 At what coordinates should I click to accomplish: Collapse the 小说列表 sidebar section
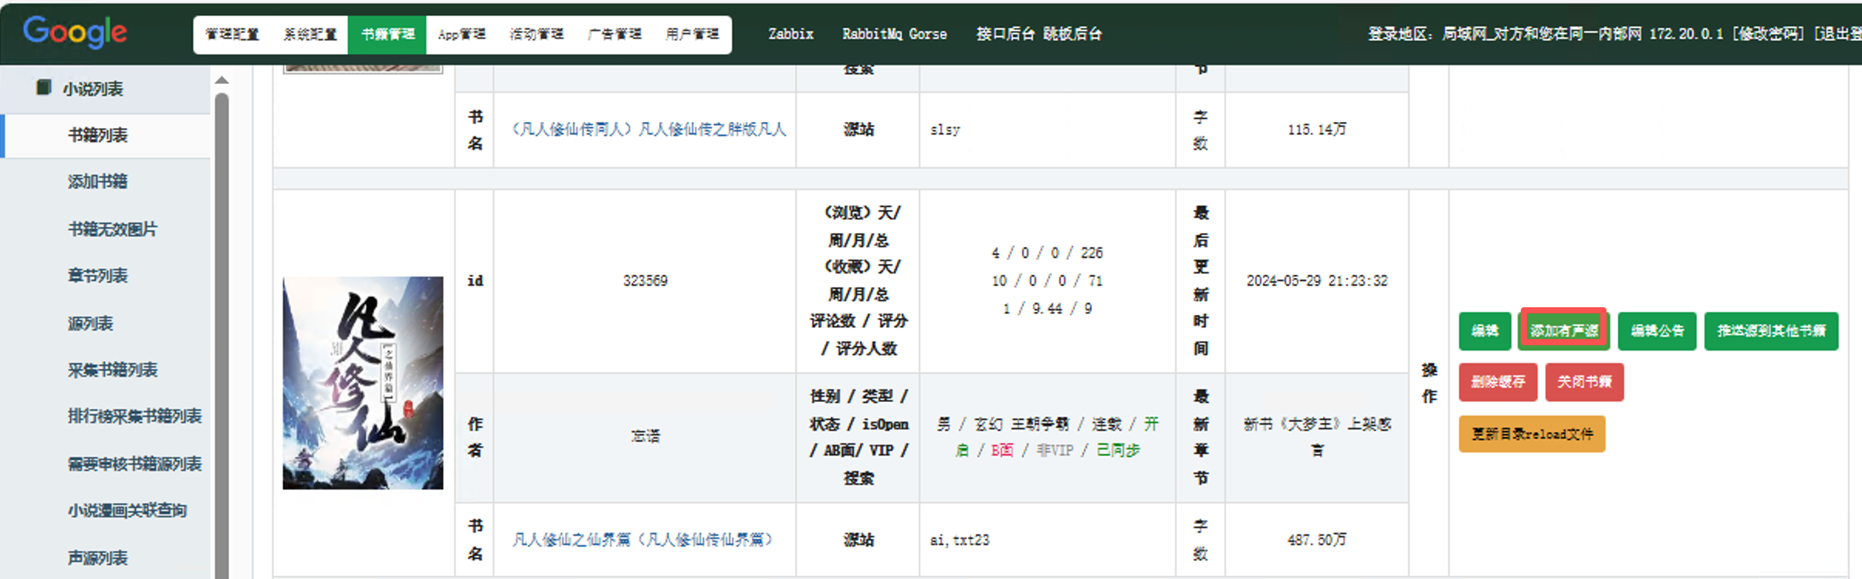93,89
